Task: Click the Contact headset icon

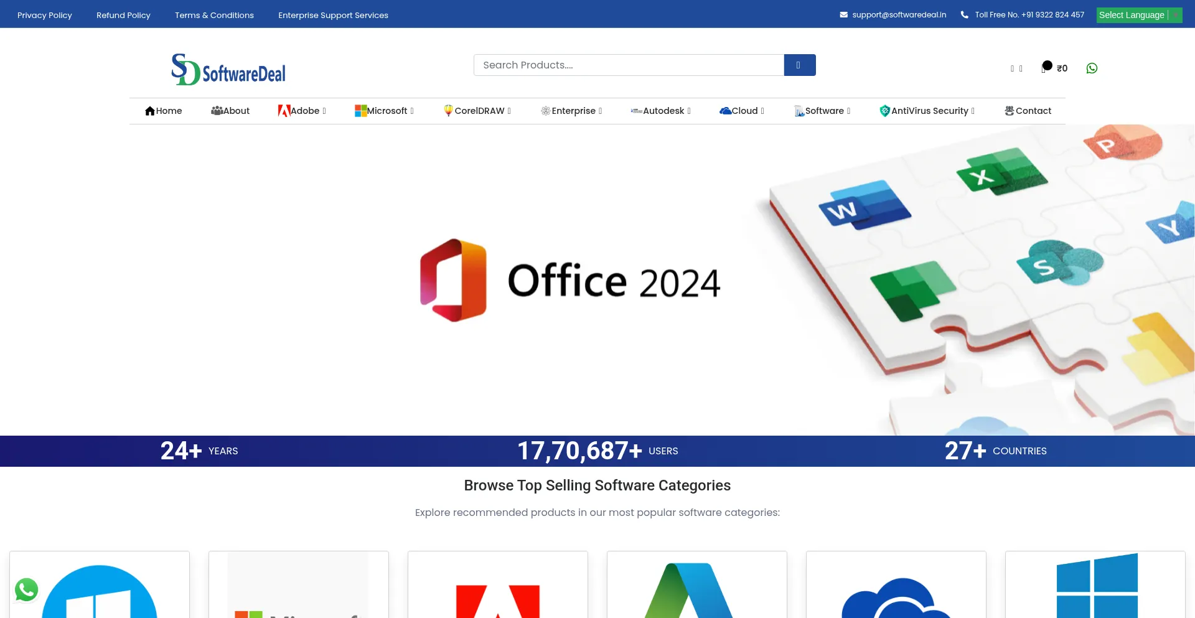Action: tap(1010, 111)
